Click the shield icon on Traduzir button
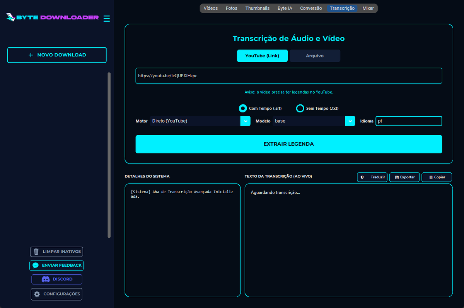 362,177
